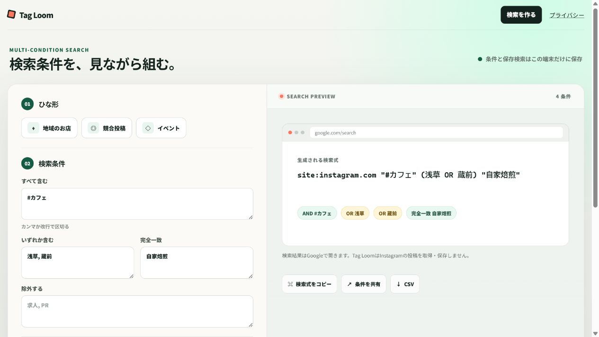
Task: Click the カンマか改行で区切る hint text
Action: [45, 227]
